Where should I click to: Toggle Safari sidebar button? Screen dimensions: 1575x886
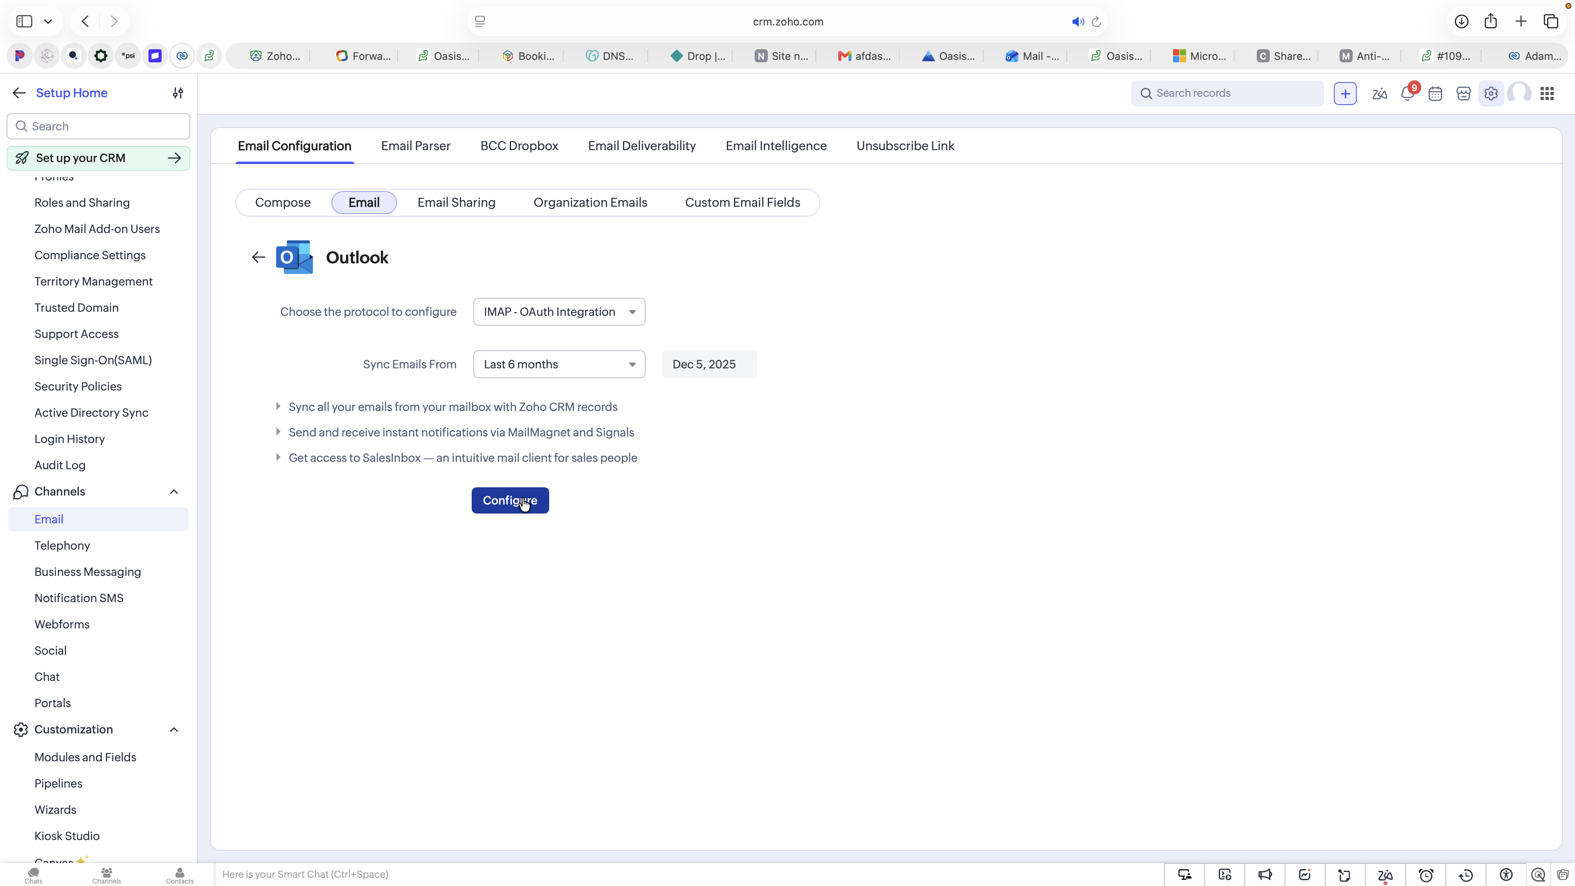25,21
